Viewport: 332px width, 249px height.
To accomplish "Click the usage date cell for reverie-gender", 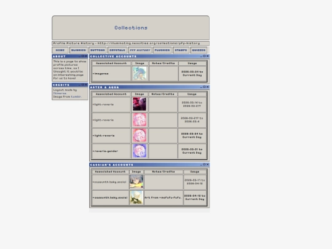I will [x=192, y=151].
